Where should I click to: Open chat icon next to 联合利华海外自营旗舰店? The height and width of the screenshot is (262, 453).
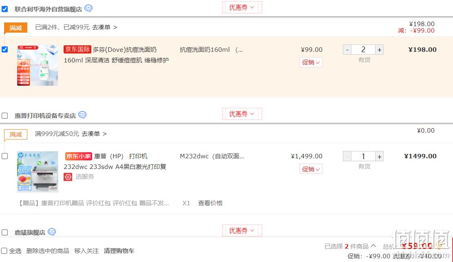click(88, 9)
